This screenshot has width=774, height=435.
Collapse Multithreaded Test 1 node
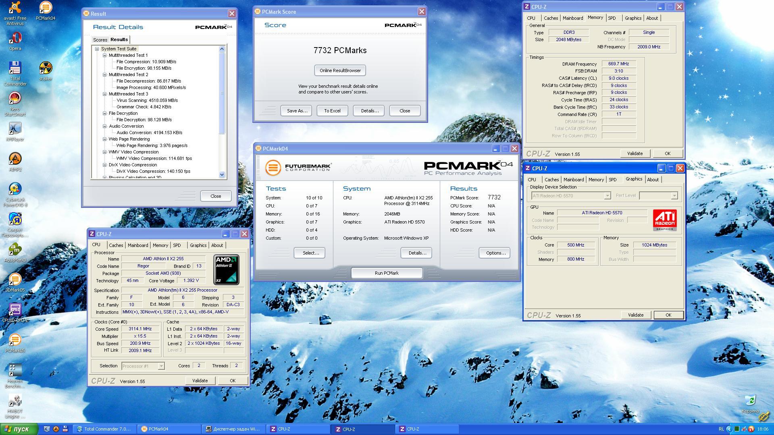pos(105,55)
